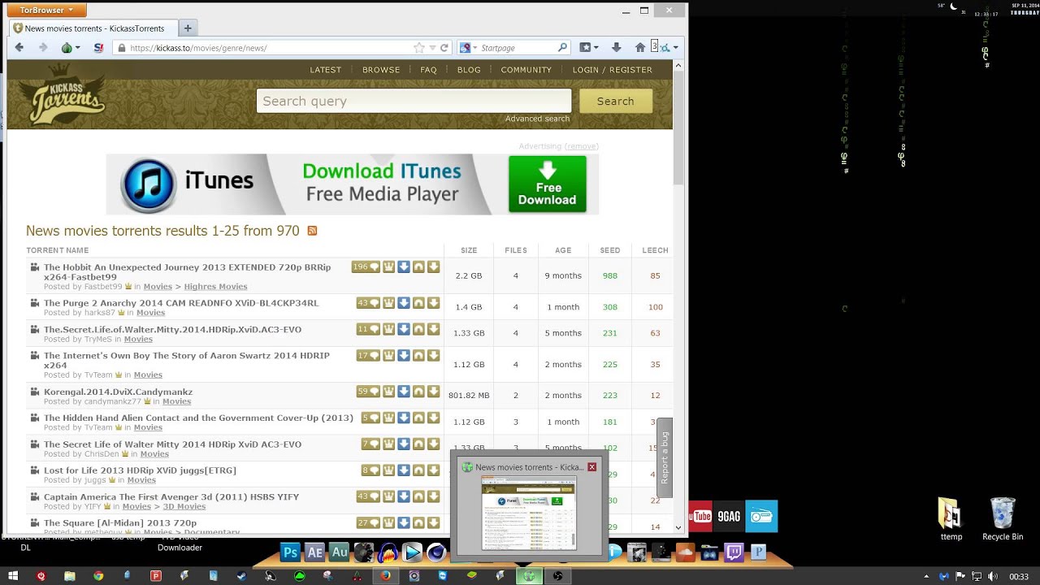Click the Firefox icon in the Windows taskbar
The height and width of the screenshot is (585, 1040).
point(386,576)
